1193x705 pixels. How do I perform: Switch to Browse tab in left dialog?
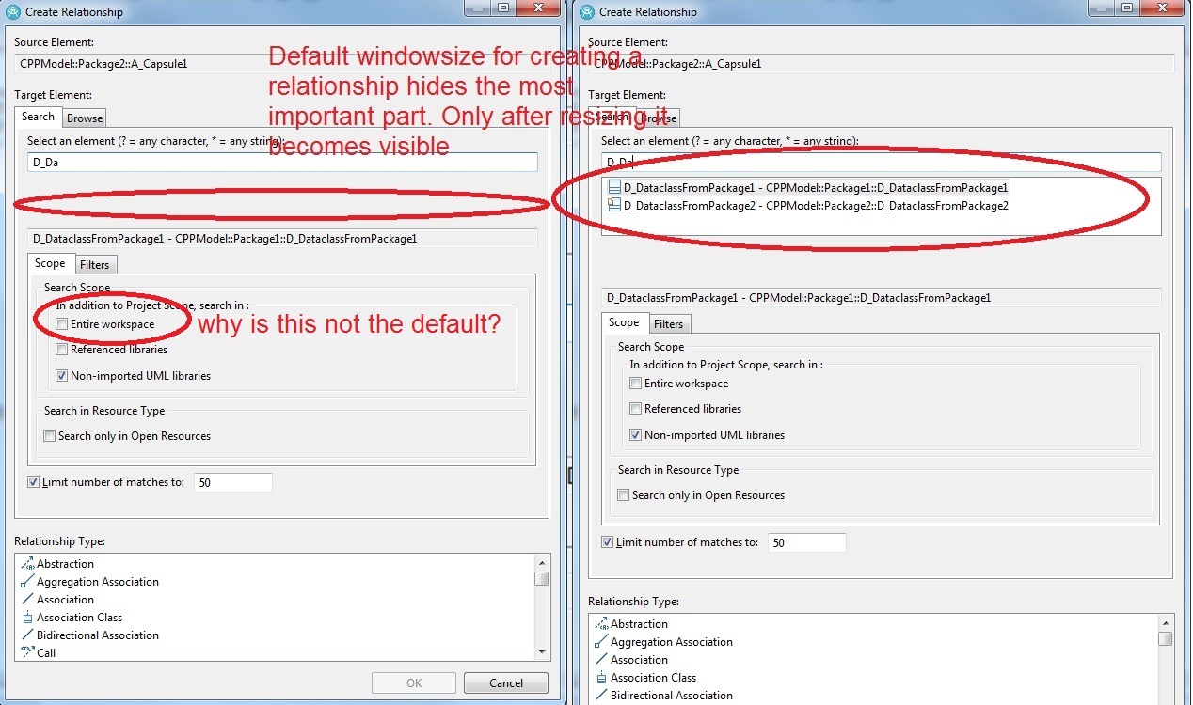[x=85, y=118]
